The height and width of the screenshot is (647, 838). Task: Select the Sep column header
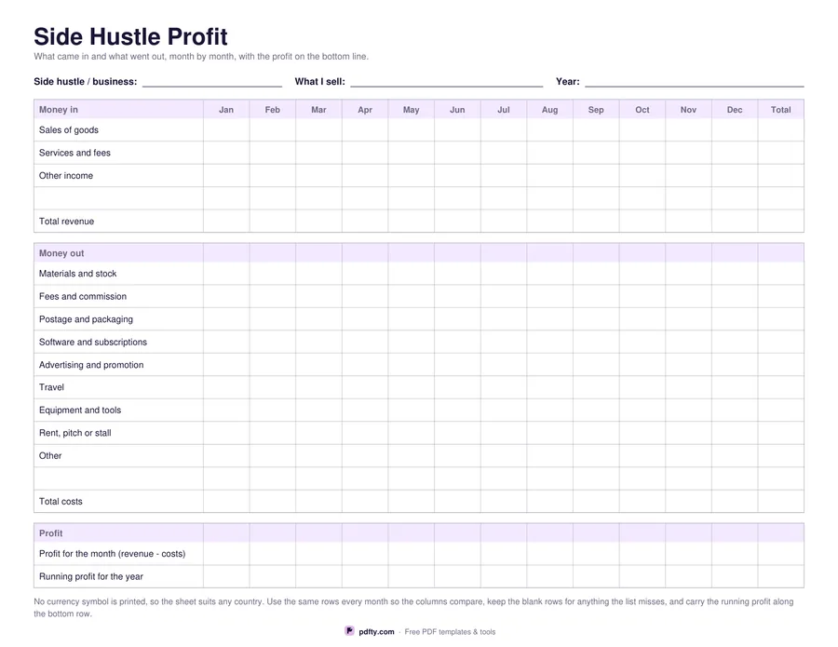596,110
